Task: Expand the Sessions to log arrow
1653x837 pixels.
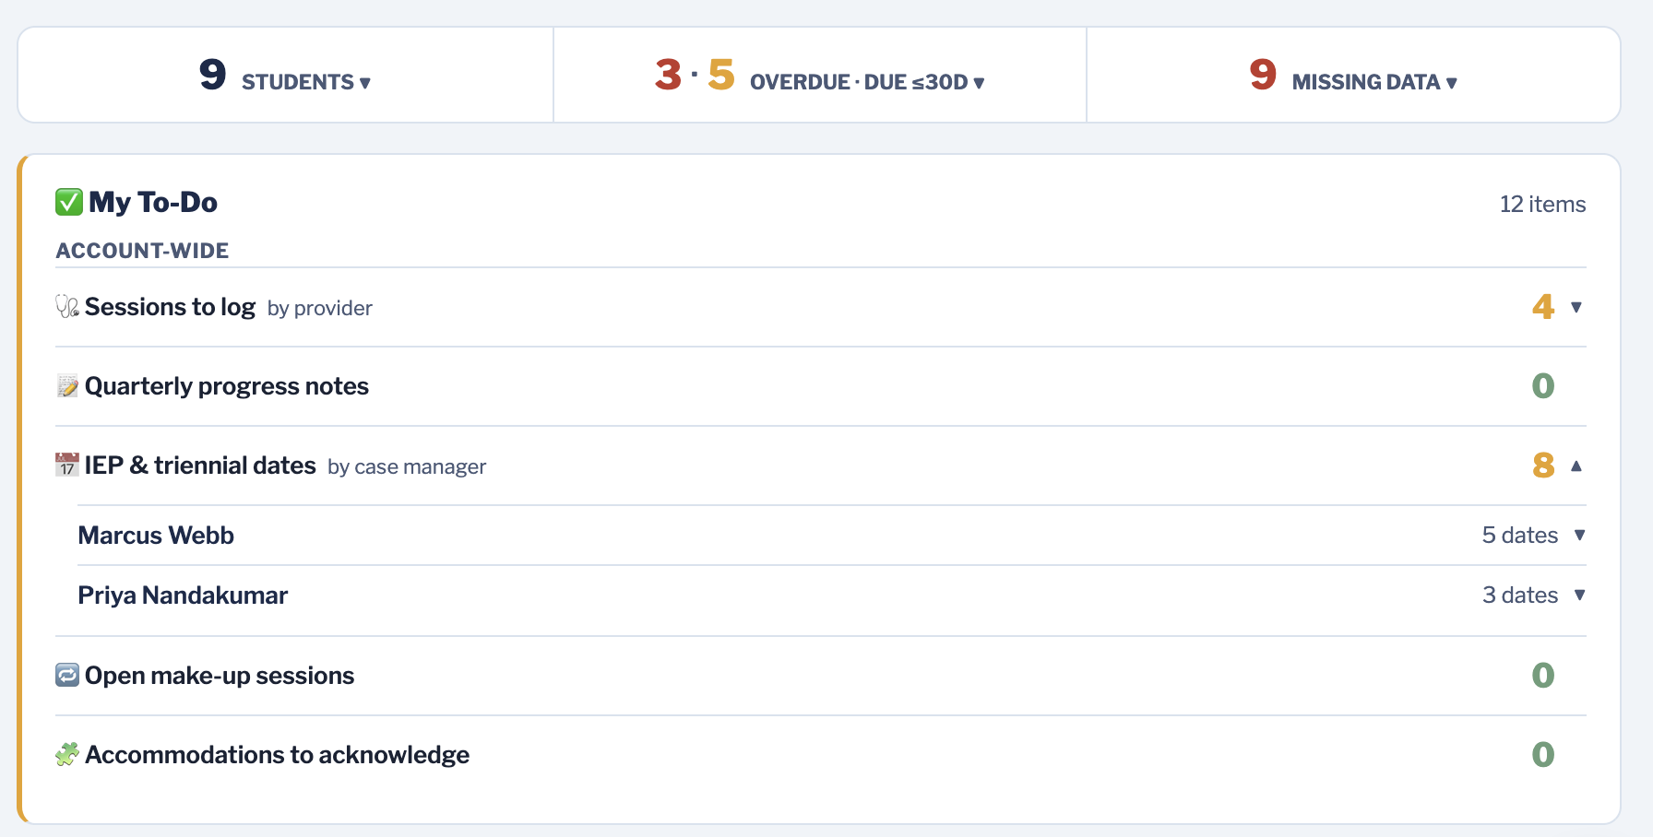Action: pos(1576,307)
